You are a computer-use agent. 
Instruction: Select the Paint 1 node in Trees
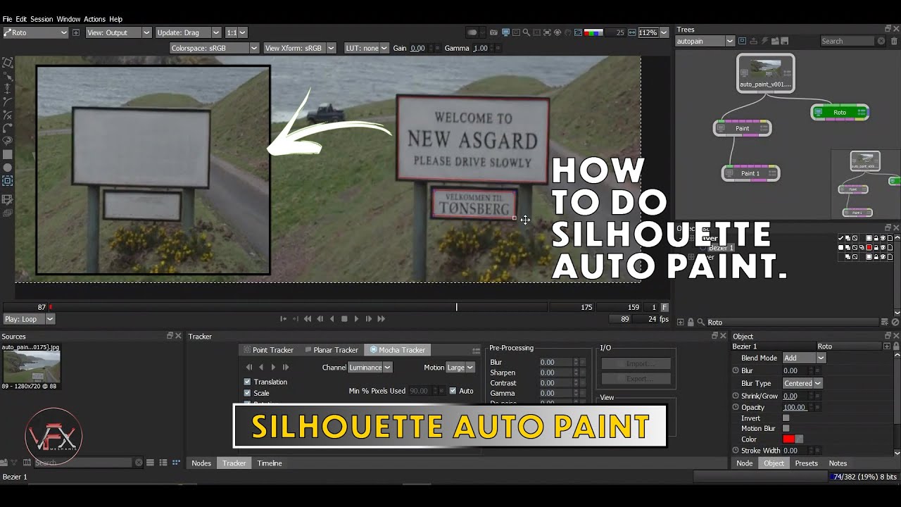(x=750, y=173)
